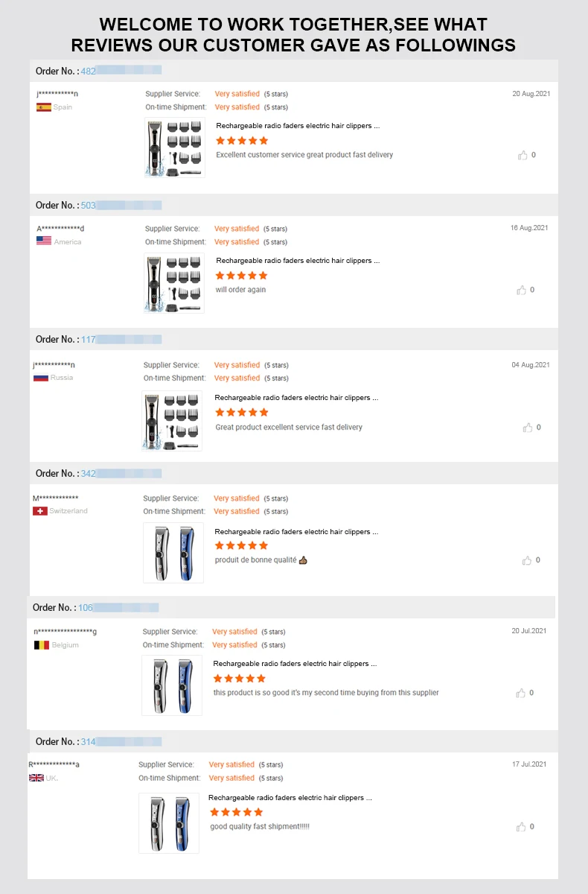The height and width of the screenshot is (894, 588).
Task: Click the Switzerland flag icon
Action: pyautogui.click(x=40, y=511)
